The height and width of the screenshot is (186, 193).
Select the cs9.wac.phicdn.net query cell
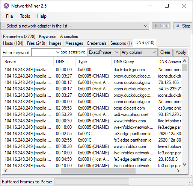pyautogui.click(x=131, y=114)
